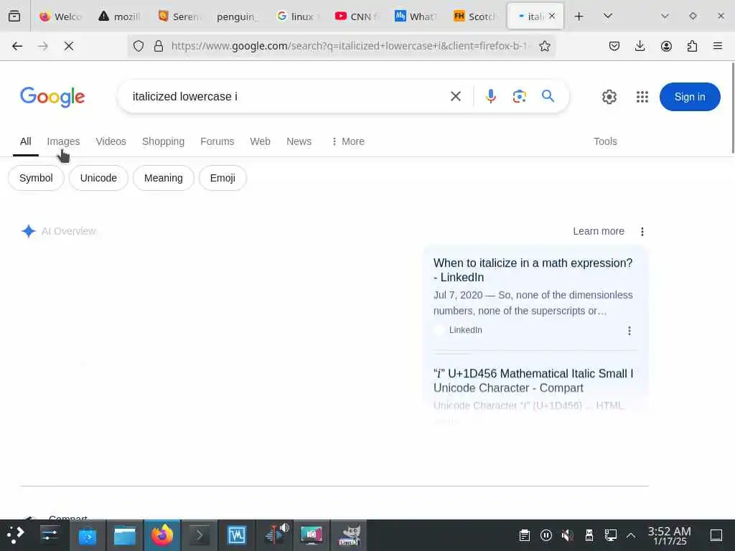Viewport: 735px width, 551px height.
Task: Expand system tray hidden icons arrow
Action: tap(631, 535)
